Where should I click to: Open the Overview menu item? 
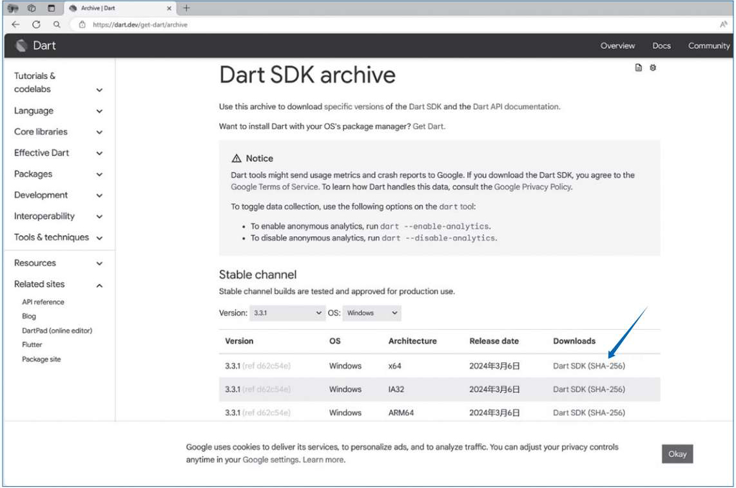coord(617,46)
